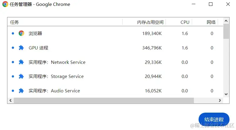Click the 结束进程 button
This screenshot has height=130, width=236.
click(214, 119)
